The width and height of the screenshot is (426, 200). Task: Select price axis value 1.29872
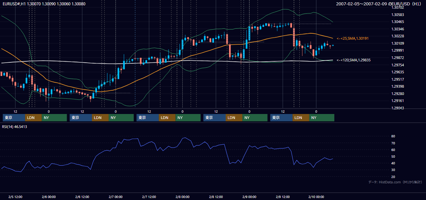coord(398,58)
